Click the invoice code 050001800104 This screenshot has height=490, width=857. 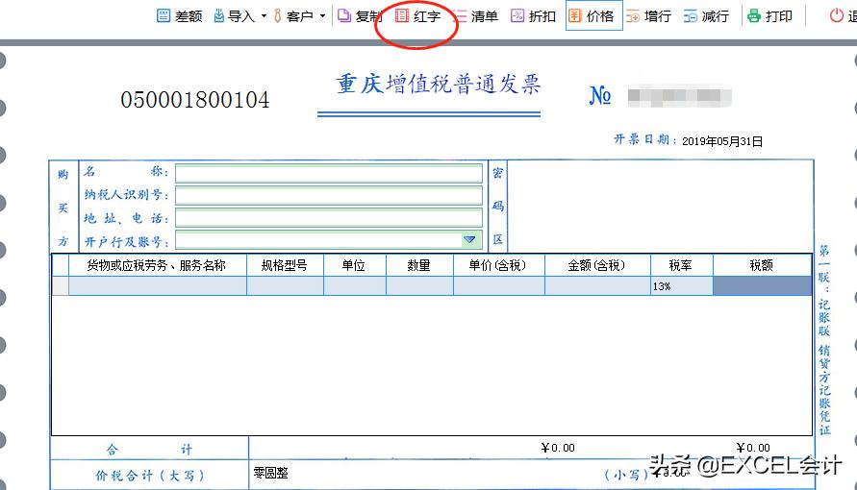point(195,100)
